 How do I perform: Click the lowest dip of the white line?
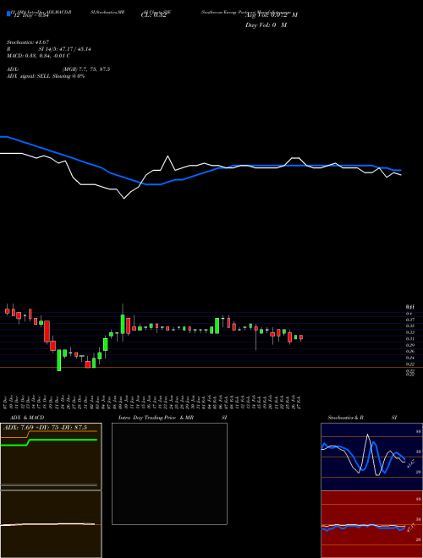pyautogui.click(x=124, y=198)
